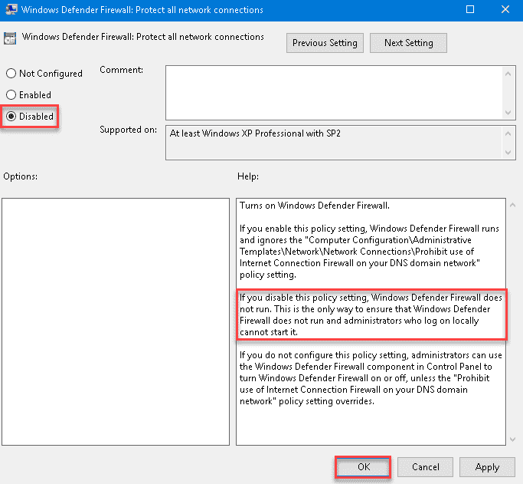Close the dialog with the X button
The image size is (523, 484).
(x=505, y=9)
